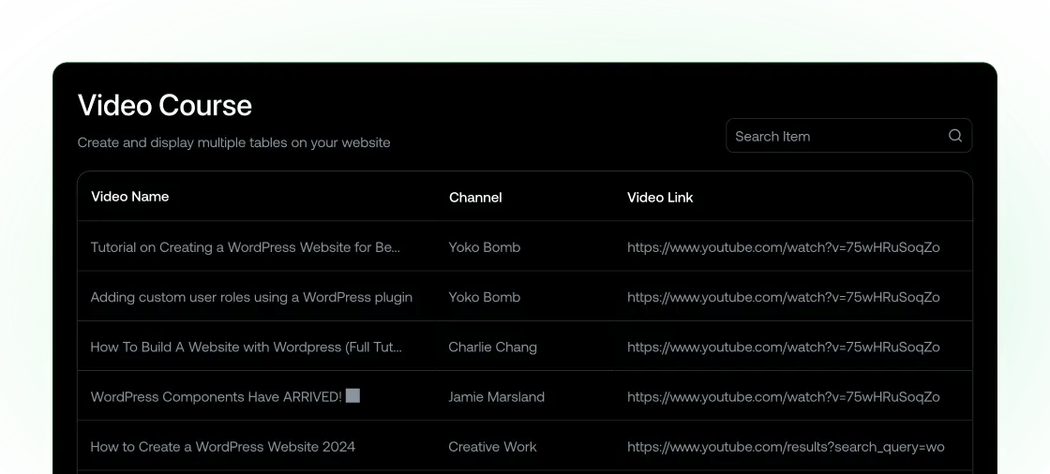Select 'Adding custom user roles using a WordPress plugin'
Viewport: 1050px width, 474px height.
[251, 297]
